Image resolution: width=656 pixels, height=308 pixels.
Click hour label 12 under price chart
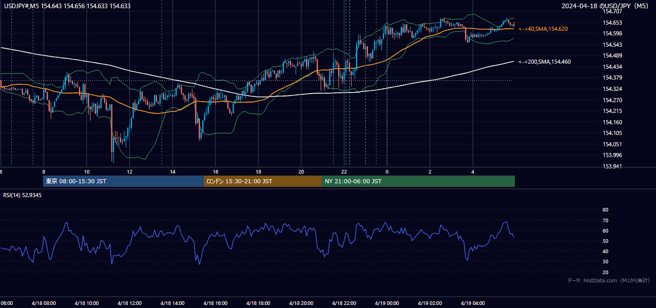[129, 172]
